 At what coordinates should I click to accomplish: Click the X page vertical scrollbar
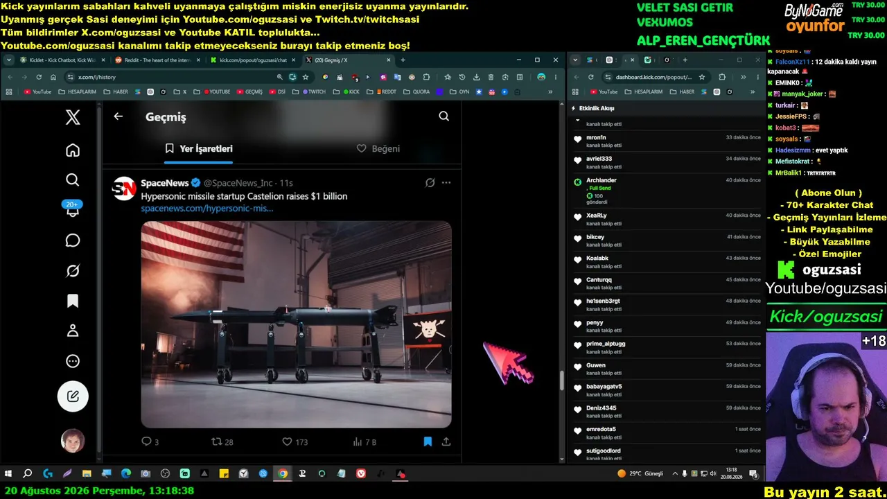561,380
